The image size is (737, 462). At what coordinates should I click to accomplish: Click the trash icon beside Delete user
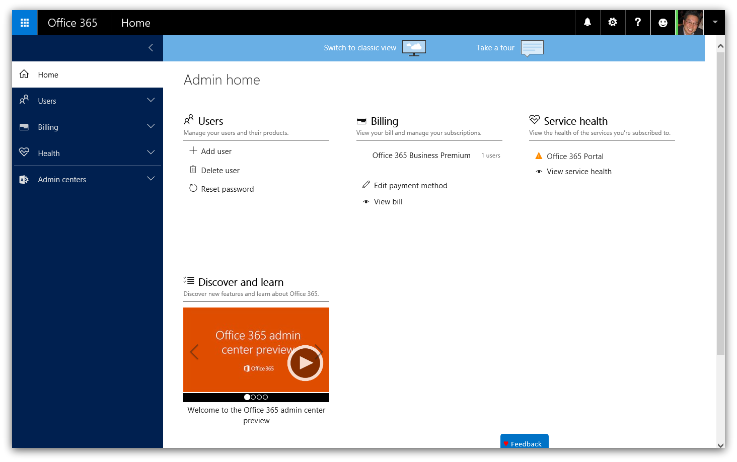[193, 170]
